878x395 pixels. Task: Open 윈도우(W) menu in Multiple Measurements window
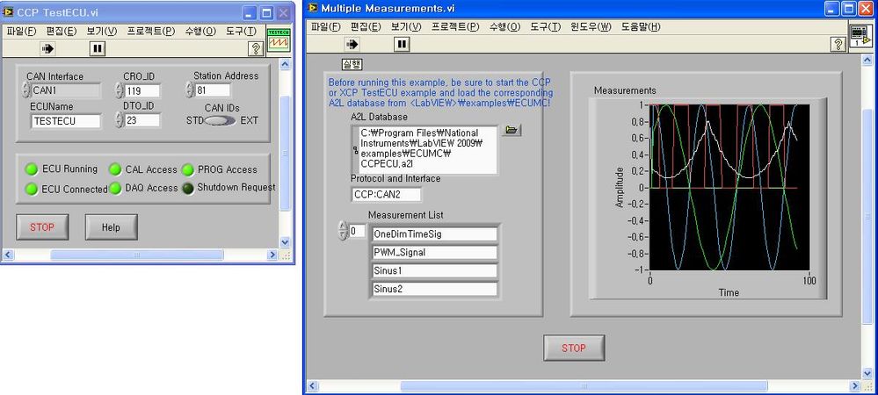pyautogui.click(x=591, y=27)
